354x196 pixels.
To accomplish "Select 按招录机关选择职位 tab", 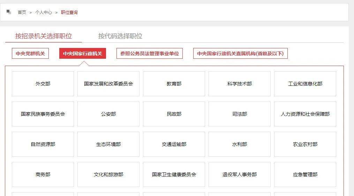I will (44, 36).
